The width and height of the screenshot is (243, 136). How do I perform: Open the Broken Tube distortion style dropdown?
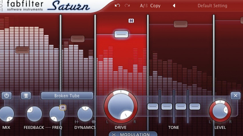click(67, 96)
